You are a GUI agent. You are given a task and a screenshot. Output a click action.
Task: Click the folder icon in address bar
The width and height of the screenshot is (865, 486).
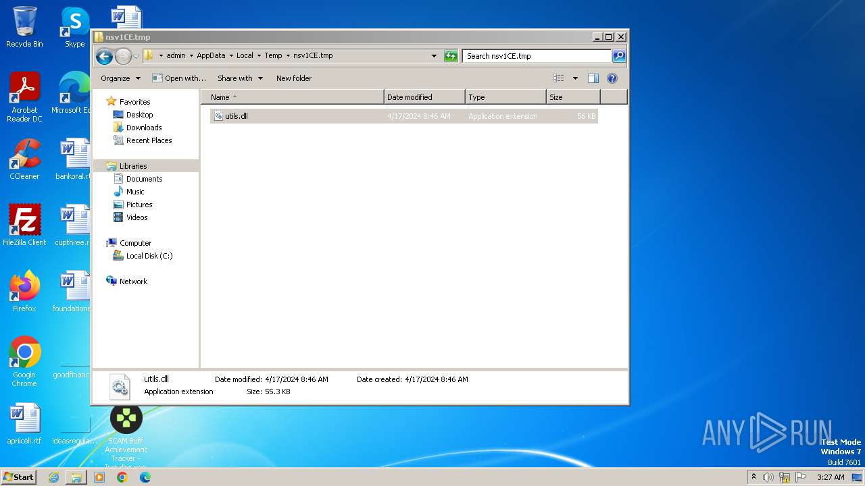click(x=149, y=56)
